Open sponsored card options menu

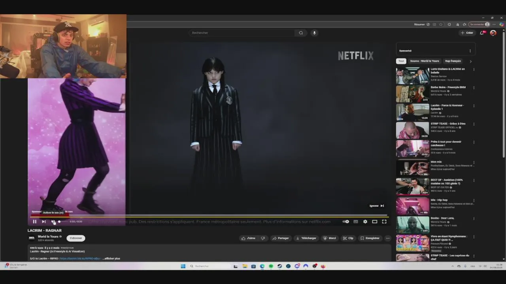470,51
